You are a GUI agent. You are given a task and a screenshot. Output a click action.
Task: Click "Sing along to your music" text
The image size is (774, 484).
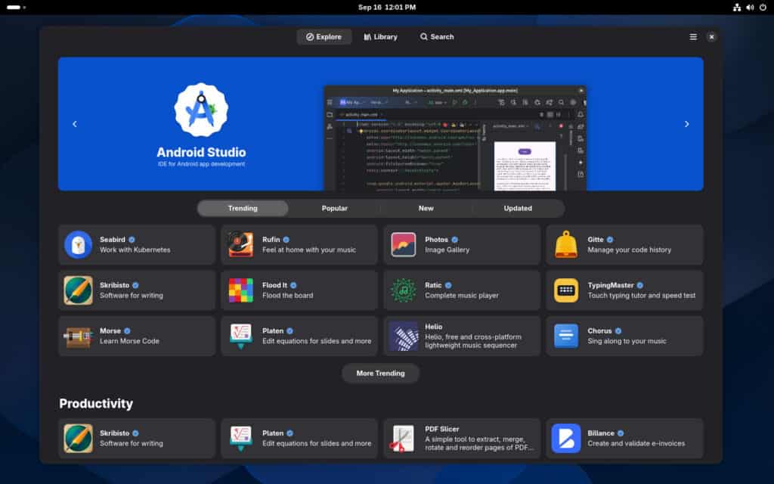click(627, 341)
